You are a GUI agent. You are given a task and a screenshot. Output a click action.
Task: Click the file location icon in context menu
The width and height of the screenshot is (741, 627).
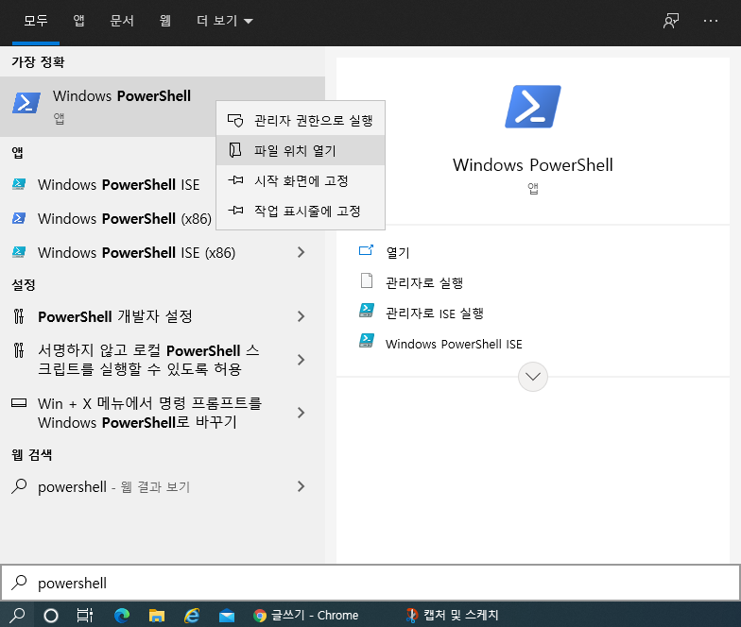tap(234, 150)
